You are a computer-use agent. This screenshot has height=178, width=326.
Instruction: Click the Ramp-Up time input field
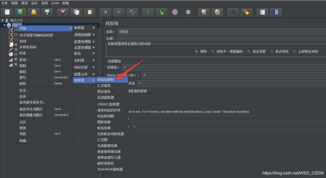pos(234,75)
